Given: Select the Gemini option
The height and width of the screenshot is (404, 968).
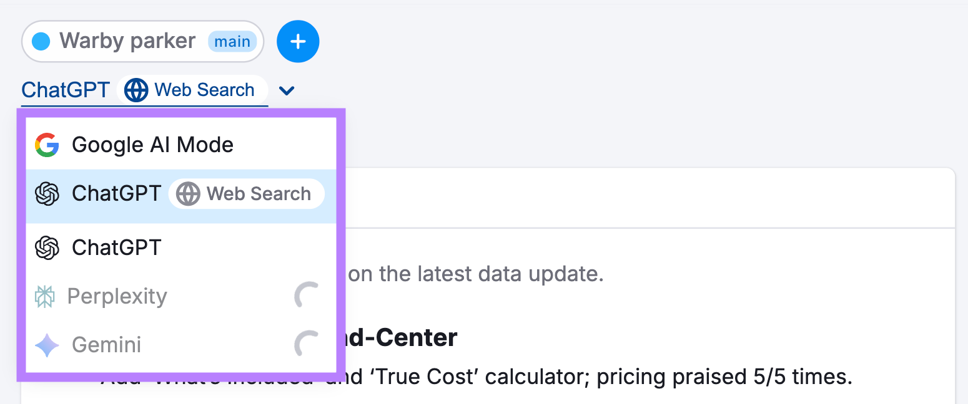Looking at the screenshot, I should (107, 345).
